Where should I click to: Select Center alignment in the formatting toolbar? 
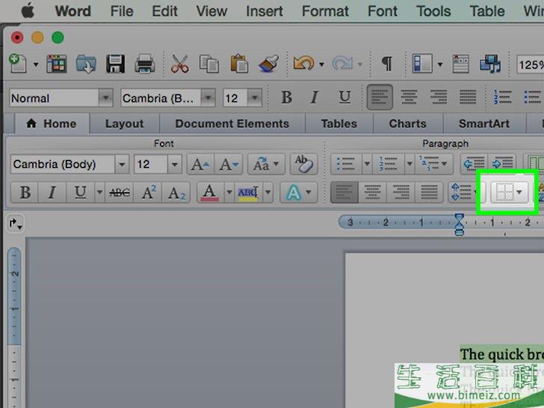[x=409, y=97]
